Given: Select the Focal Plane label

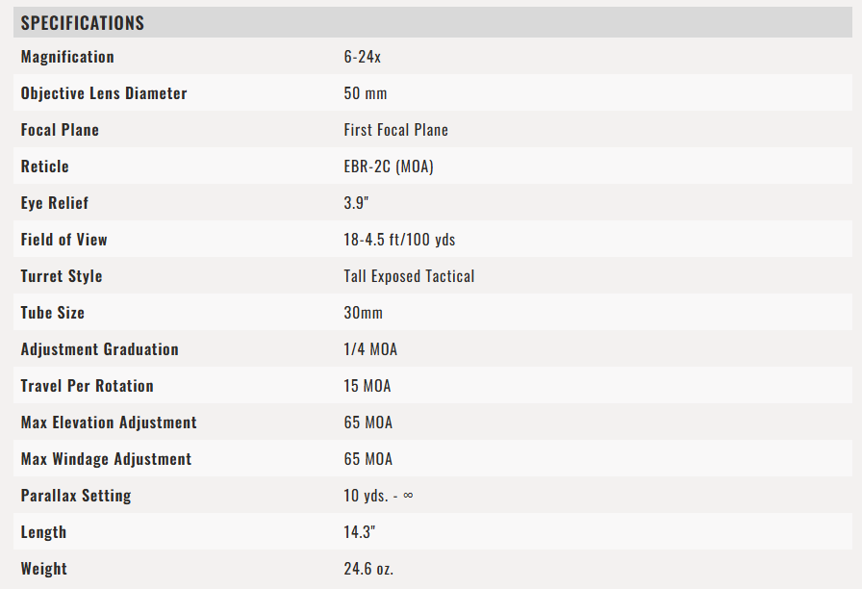Looking at the screenshot, I should [60, 130].
